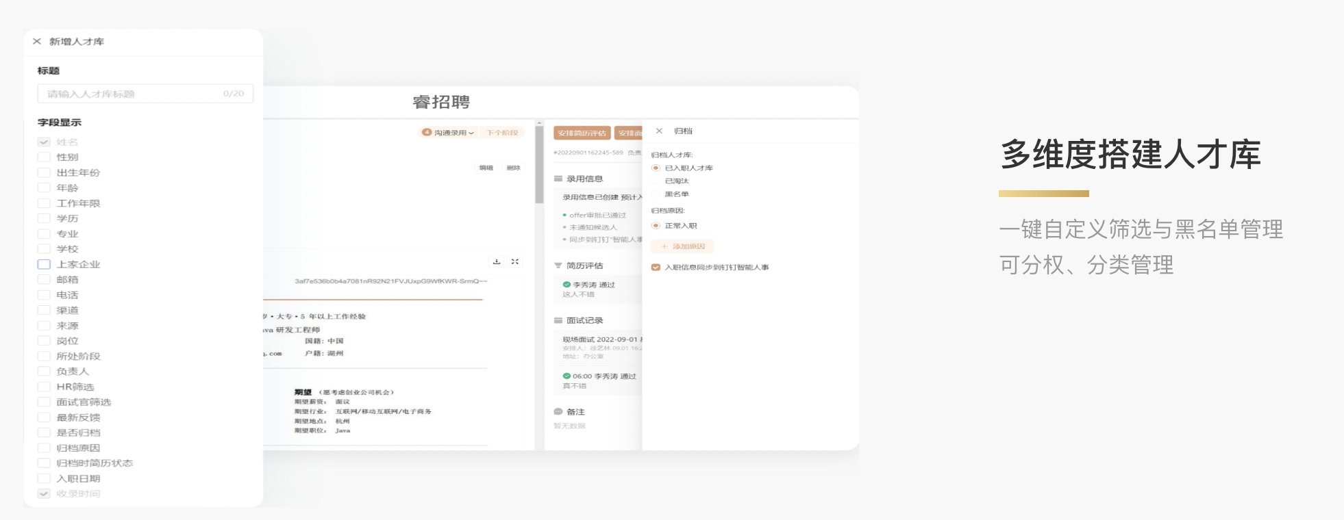This screenshot has width=1344, height=520.
Task: Click the 下个阶段 button
Action: tap(502, 133)
